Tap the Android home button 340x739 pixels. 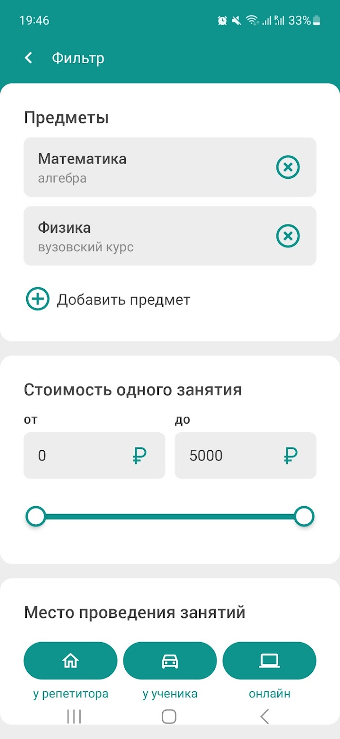pos(169,716)
